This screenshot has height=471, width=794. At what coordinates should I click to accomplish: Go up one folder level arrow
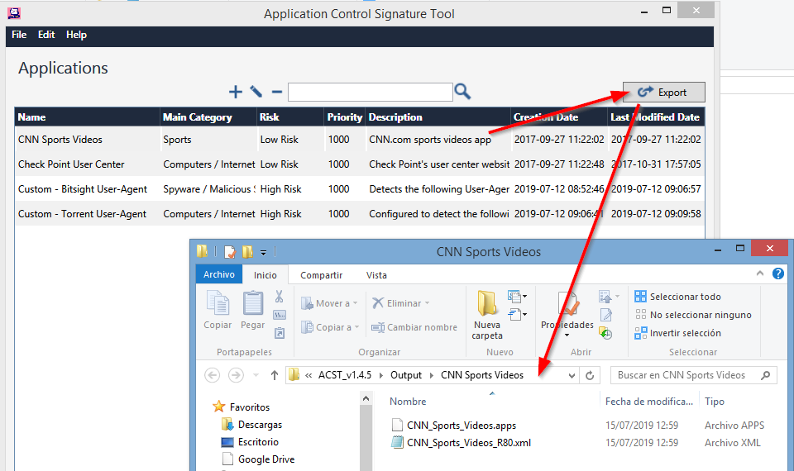tap(275, 375)
